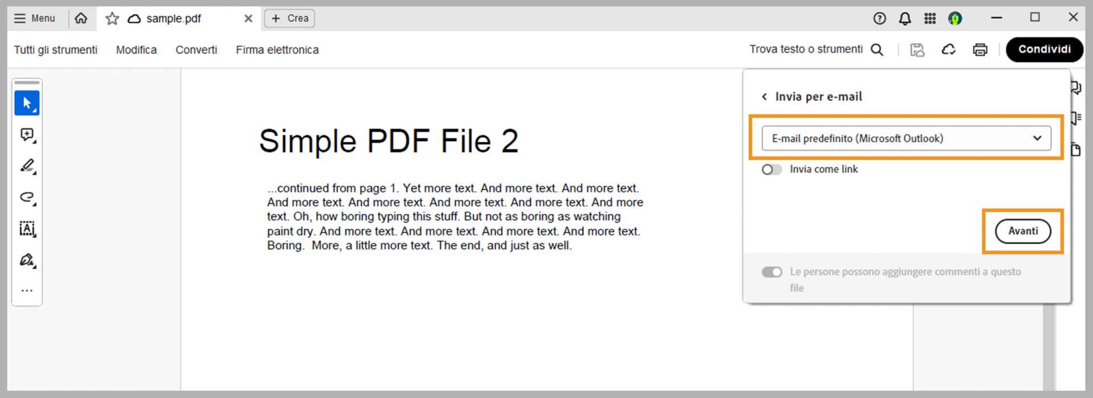This screenshot has width=1093, height=398.
Task: Click the Avanti button
Action: tap(1022, 231)
